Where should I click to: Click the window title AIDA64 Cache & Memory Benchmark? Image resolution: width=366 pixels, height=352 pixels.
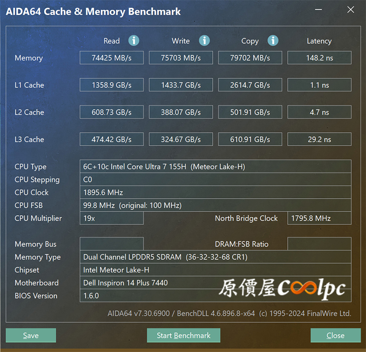point(93,11)
